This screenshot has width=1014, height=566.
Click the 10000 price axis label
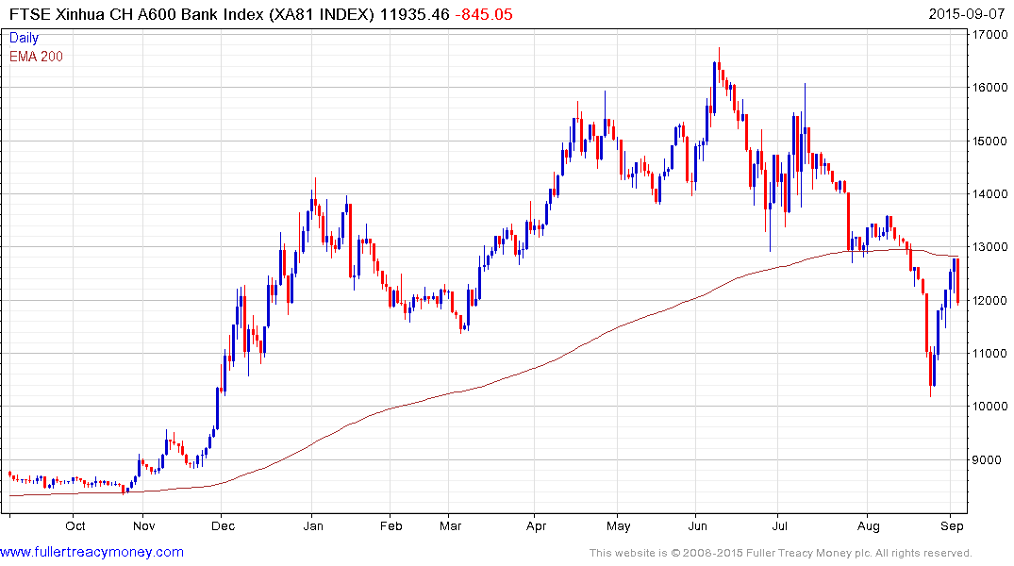[x=990, y=407]
